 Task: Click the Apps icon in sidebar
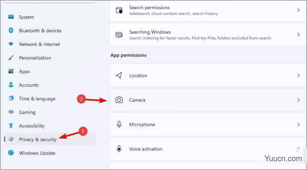tap(11, 71)
